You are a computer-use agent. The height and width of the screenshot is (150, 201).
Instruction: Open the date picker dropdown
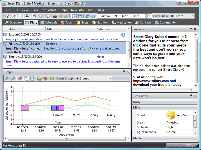pyautogui.click(x=149, y=16)
